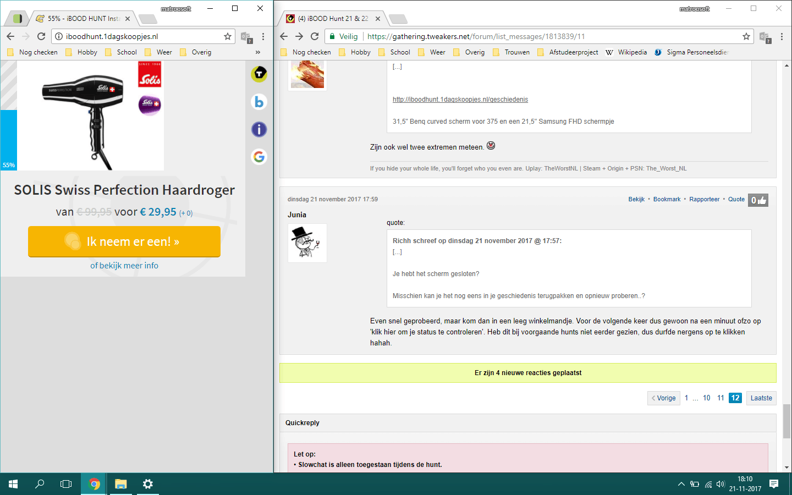The height and width of the screenshot is (495, 792).
Task: Click the Solis hairdryer product image
Action: pyautogui.click(x=91, y=116)
